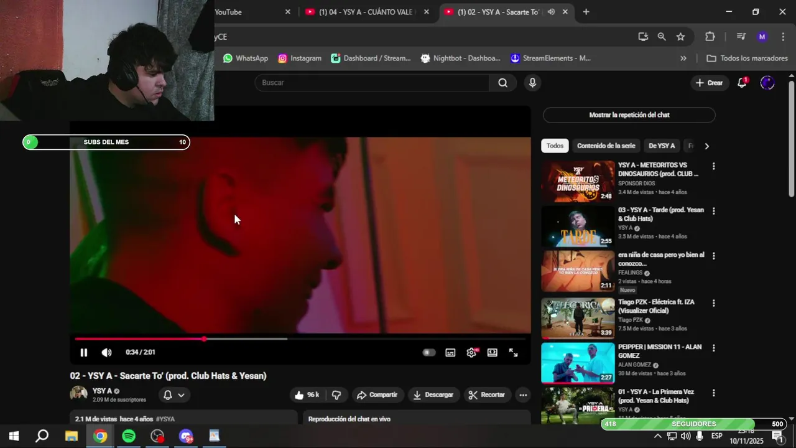
Task: Click Mostrar la repetición del chat
Action: click(x=629, y=115)
